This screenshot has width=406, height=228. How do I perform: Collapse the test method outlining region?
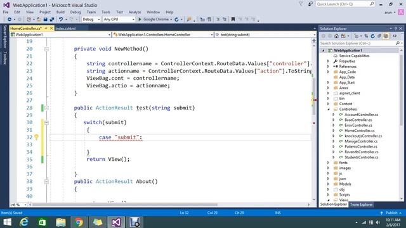point(46,108)
